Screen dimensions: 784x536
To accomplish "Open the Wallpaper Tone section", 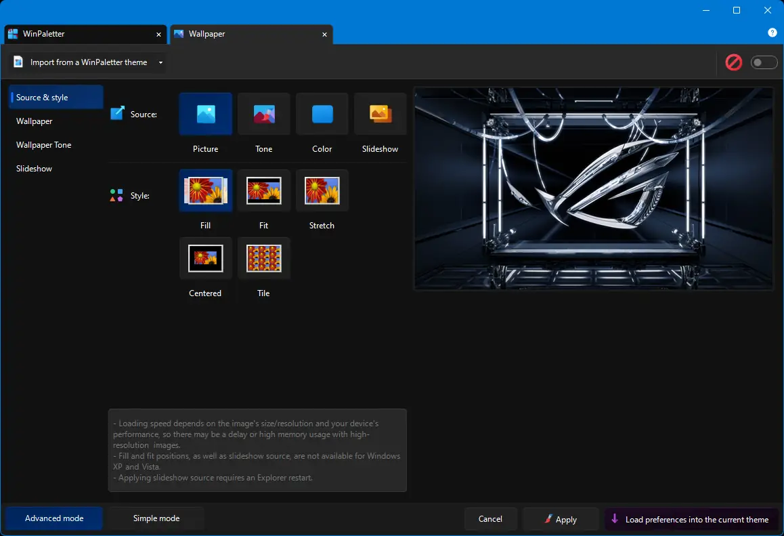I will click(56, 144).
